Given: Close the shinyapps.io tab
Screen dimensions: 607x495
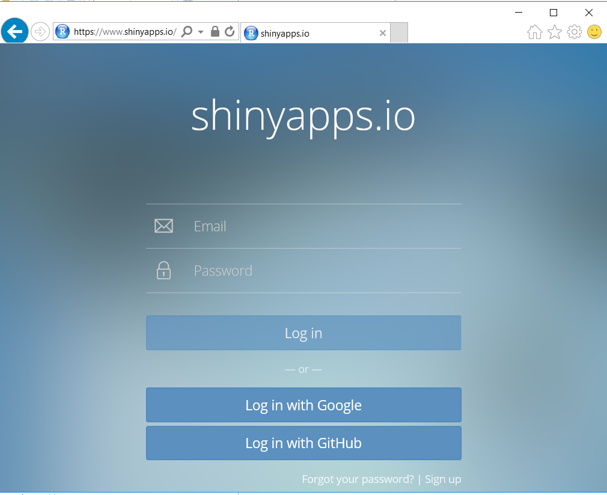Looking at the screenshot, I should tap(382, 33).
